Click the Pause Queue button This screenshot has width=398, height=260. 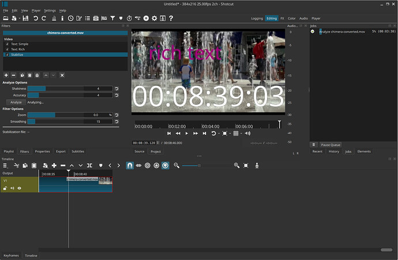(331, 145)
